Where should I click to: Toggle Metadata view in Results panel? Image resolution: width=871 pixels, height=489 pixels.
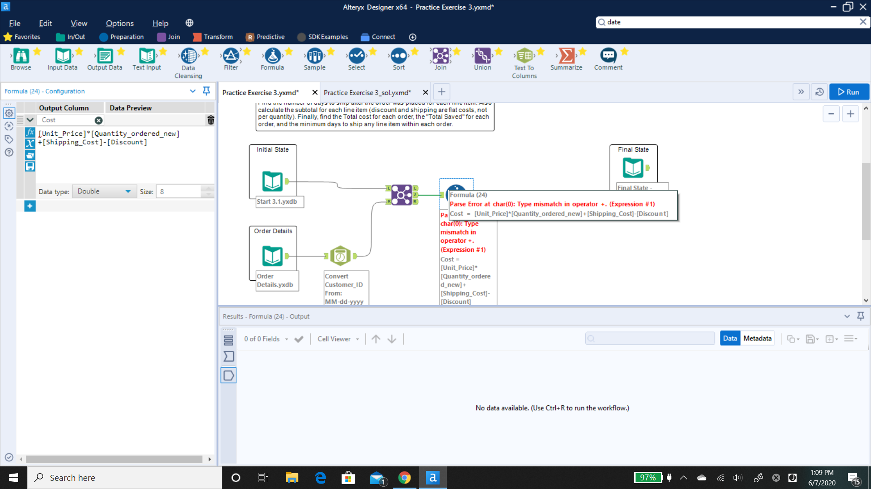(756, 339)
